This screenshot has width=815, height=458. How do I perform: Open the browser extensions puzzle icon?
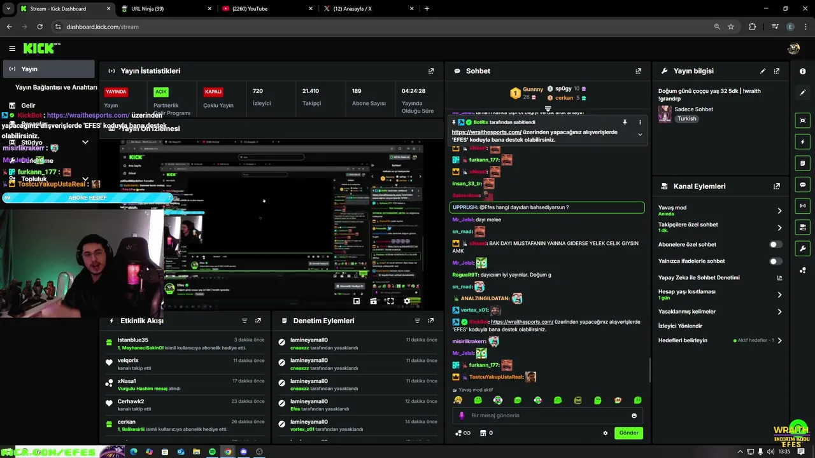point(753,27)
